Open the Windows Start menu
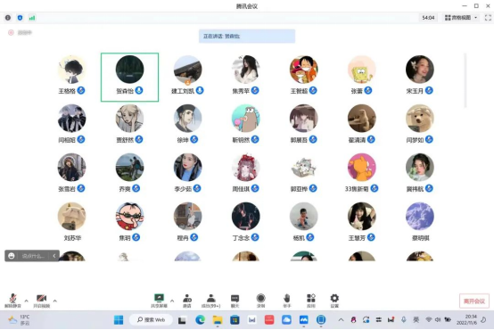Screen dimensions: 494x330 119,320
